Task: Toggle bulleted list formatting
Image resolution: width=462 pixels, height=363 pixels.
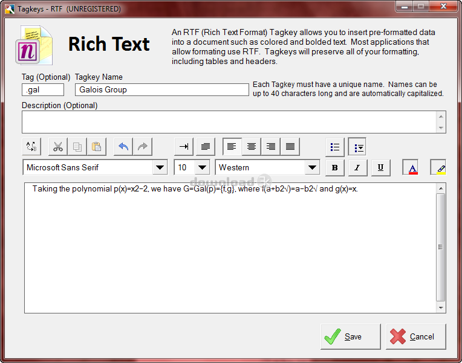Action: click(335, 147)
